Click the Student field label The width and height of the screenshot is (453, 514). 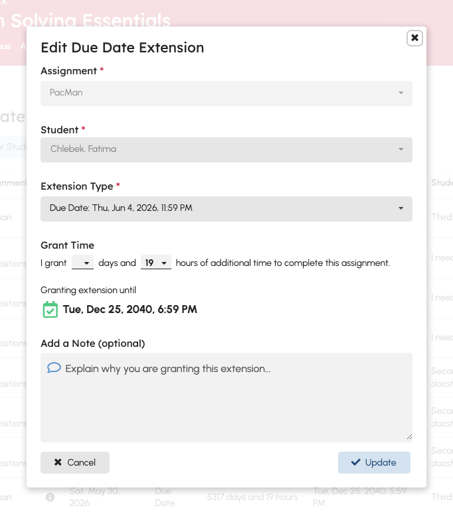[59, 130]
